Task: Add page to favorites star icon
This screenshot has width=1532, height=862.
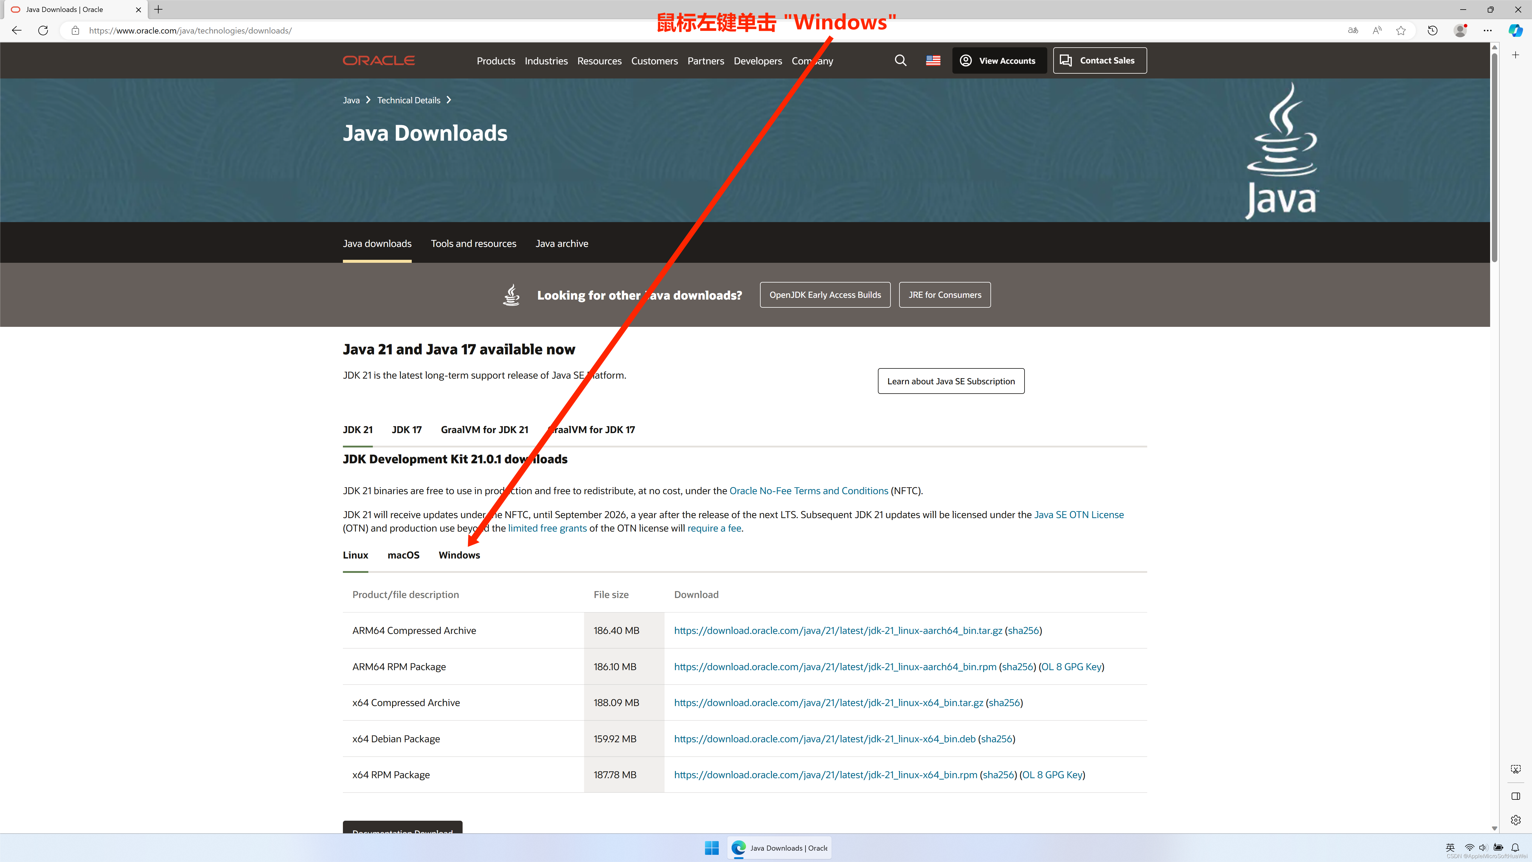Action: click(x=1401, y=30)
